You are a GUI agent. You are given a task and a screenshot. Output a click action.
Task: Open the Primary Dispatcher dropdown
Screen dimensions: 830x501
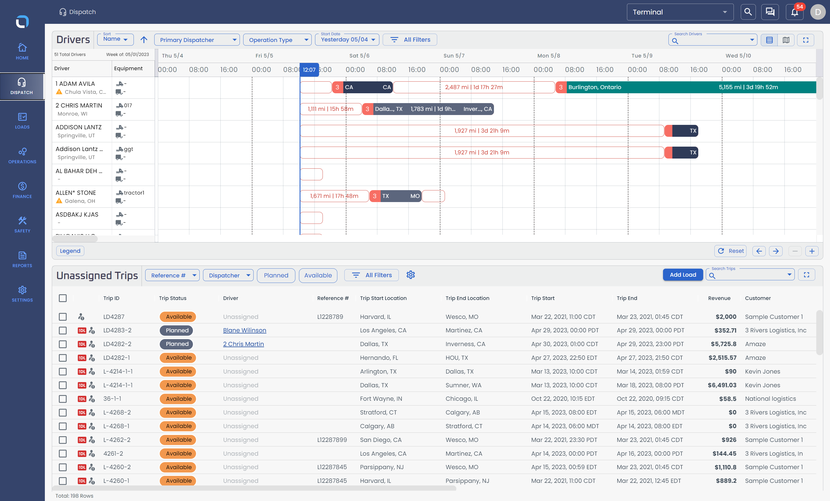coord(197,40)
